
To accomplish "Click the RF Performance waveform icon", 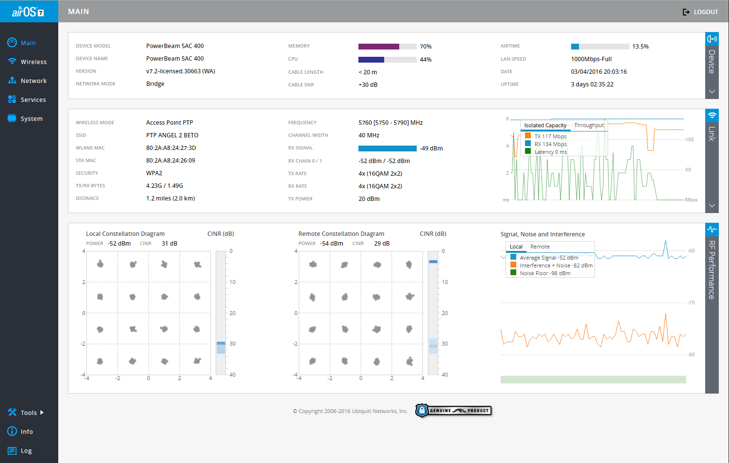I will (712, 230).
